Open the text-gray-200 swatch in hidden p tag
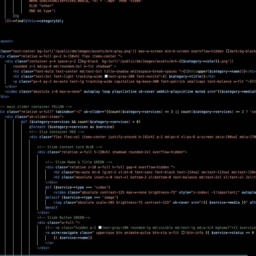Viewport: 256px width, 256px height. pyautogui.click(x=100, y=228)
